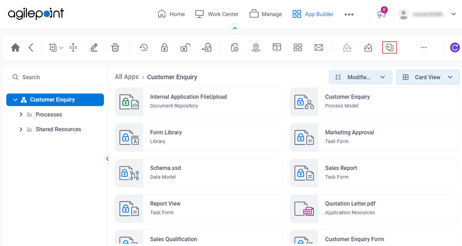462x246 pixels.
Task: Select the Processes tree item
Action: [x=49, y=114]
